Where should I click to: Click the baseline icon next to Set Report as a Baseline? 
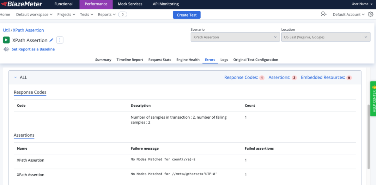click(6, 49)
